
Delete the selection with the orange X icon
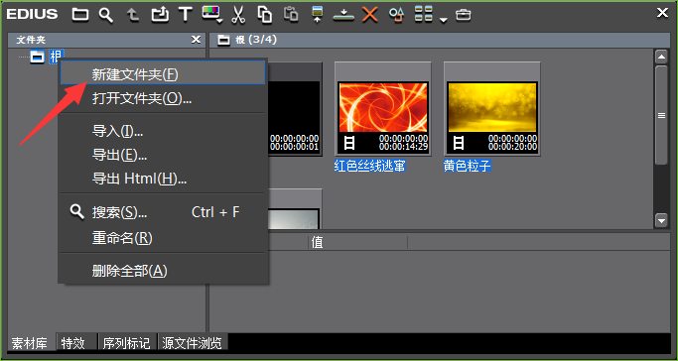(x=369, y=15)
